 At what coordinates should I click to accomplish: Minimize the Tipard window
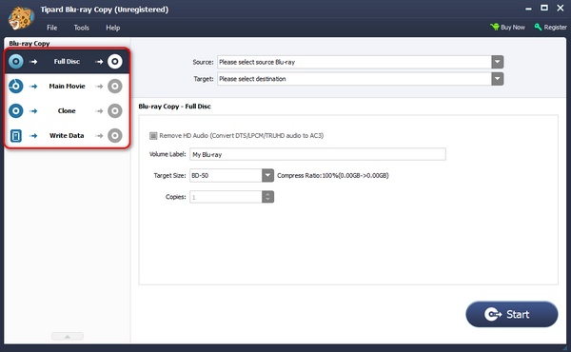(528, 9)
